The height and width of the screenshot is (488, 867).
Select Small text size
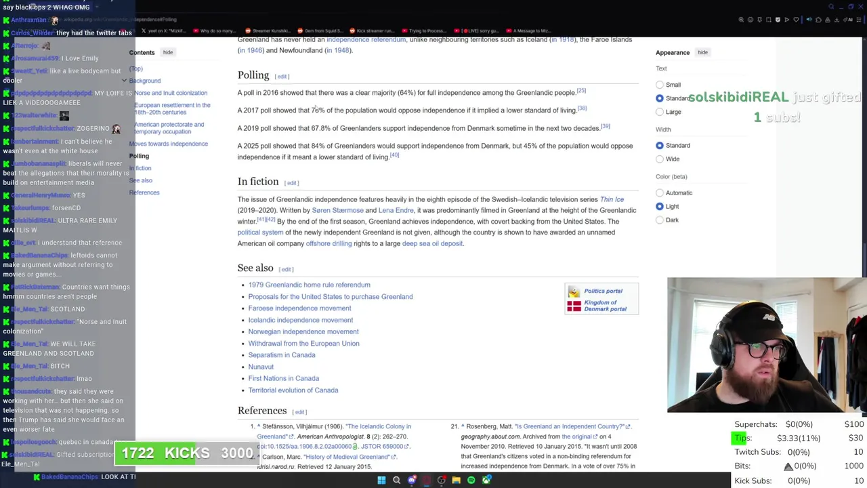[660, 85]
